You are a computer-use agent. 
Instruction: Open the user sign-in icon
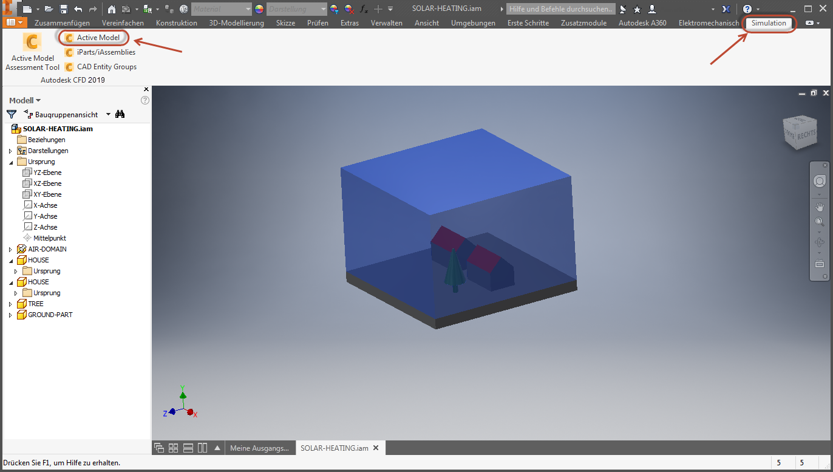click(x=652, y=9)
